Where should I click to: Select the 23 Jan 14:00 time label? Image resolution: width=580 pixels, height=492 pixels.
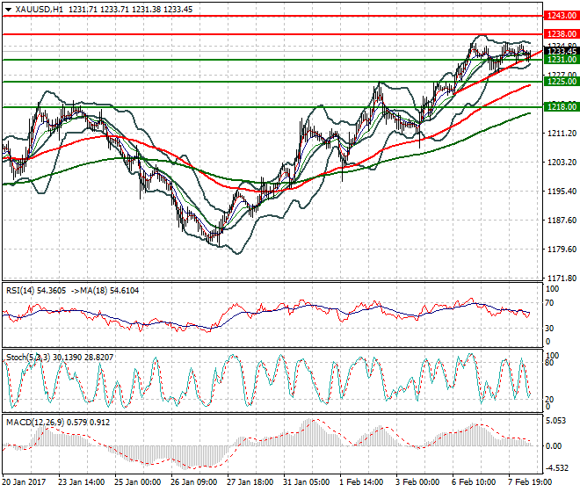82,482
